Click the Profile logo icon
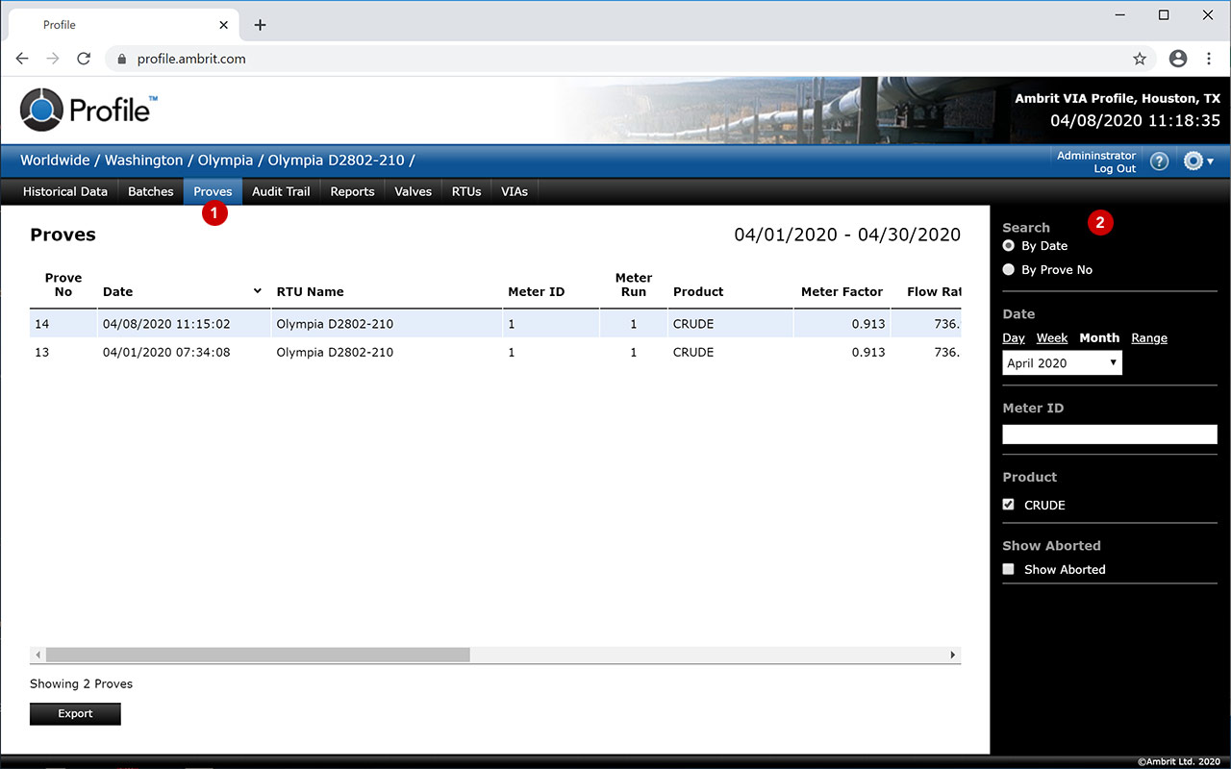 click(41, 110)
